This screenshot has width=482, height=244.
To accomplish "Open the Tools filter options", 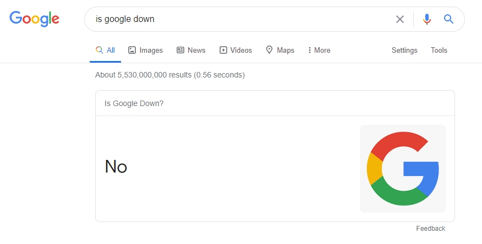I will pyautogui.click(x=439, y=50).
